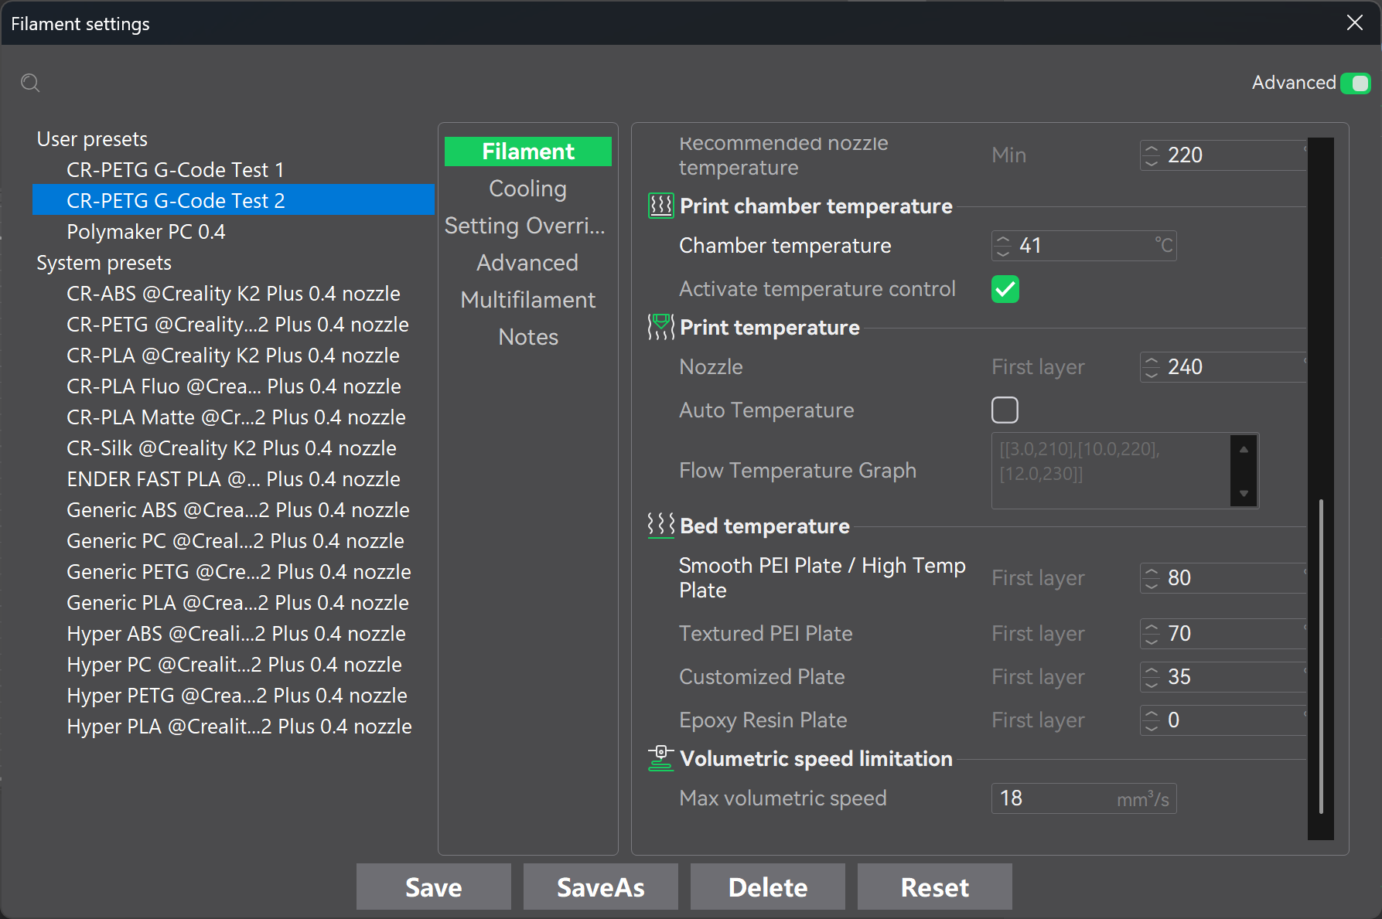
Task: Click Epoxy Resin Plate first layer field 0
Action: tap(1223, 720)
